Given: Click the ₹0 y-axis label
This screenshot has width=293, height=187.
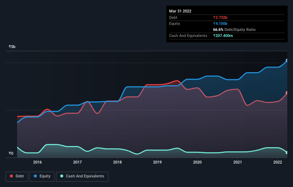Looking at the screenshot, I should click(11, 153).
